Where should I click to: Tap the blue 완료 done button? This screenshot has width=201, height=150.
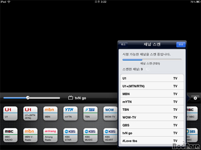(181, 44)
